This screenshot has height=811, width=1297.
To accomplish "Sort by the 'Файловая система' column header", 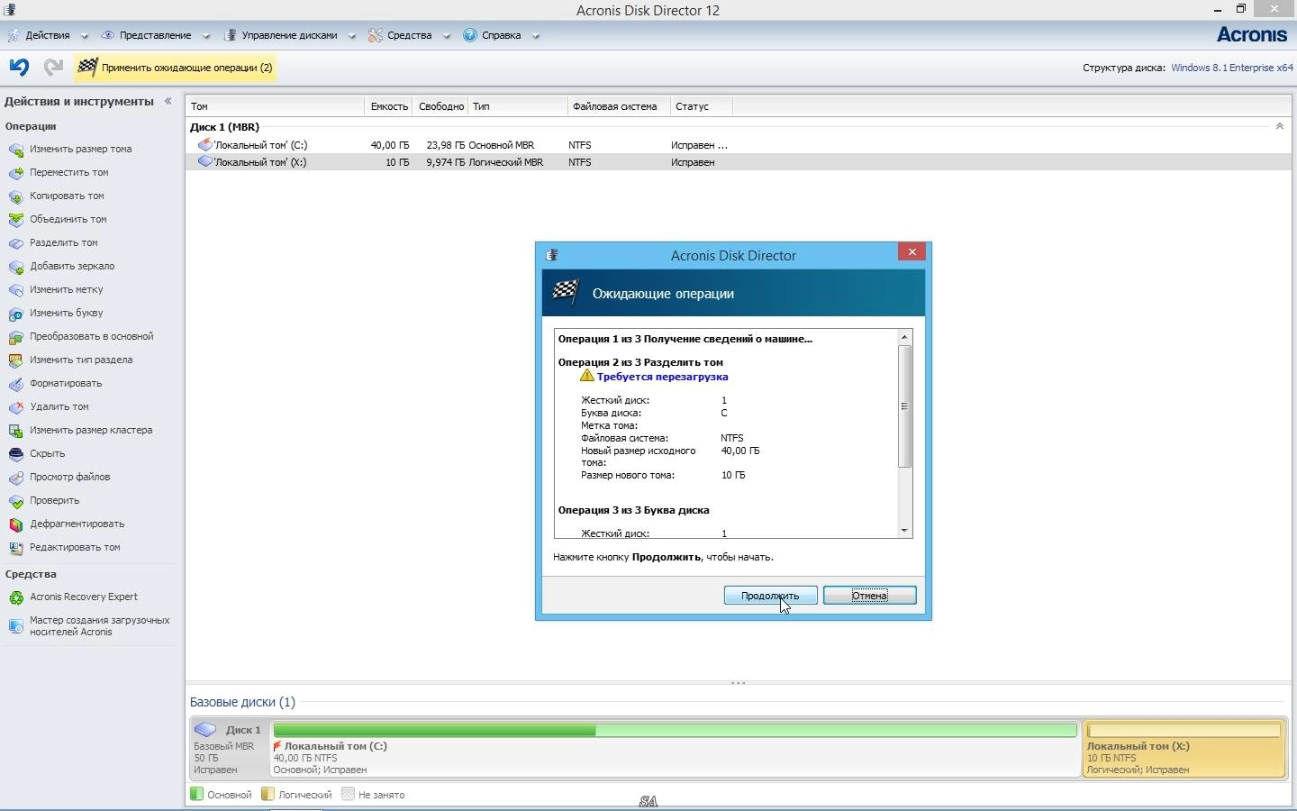I will (619, 106).
